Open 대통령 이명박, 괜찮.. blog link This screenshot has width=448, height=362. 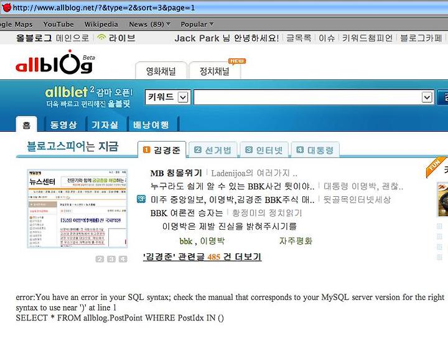363,186
